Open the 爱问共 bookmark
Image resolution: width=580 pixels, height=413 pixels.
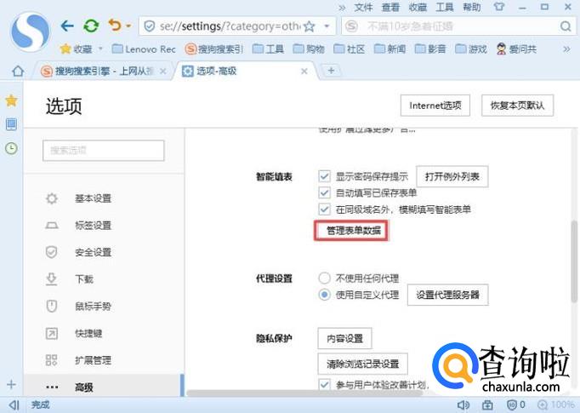point(516,49)
